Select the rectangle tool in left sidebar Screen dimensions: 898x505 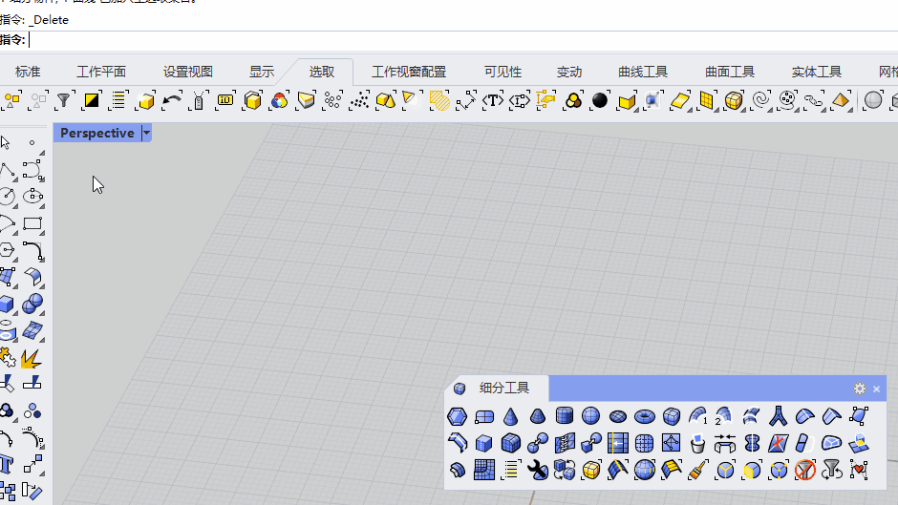point(32,223)
